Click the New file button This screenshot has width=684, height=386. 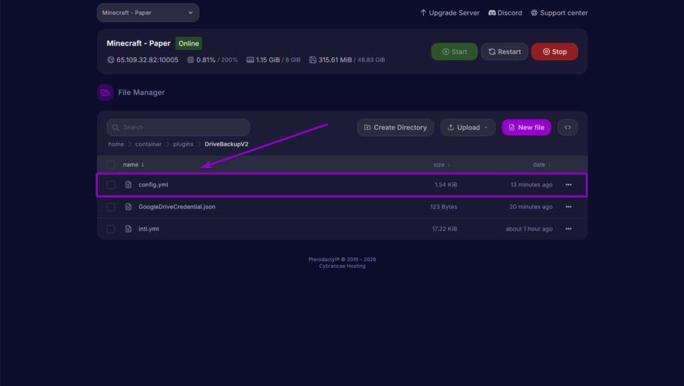(x=526, y=128)
